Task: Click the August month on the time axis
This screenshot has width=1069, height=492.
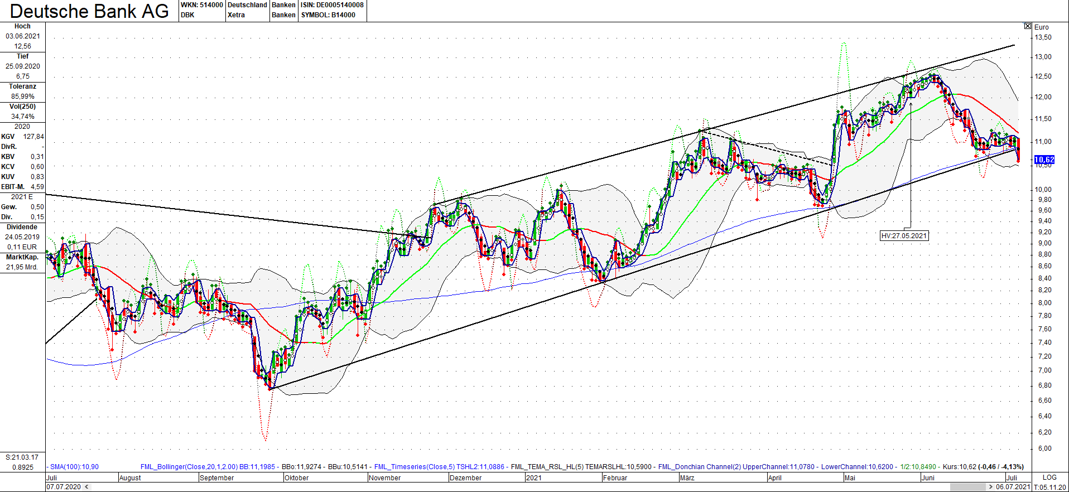Action: (130, 478)
